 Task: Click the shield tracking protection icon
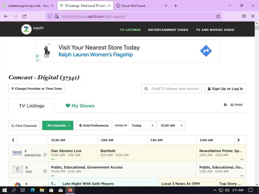coord(50,16)
